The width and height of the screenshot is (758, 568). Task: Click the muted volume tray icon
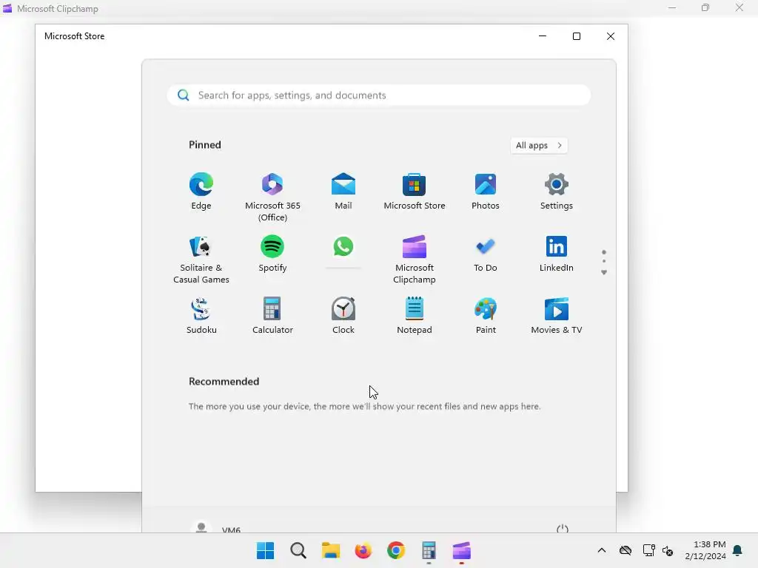point(668,550)
